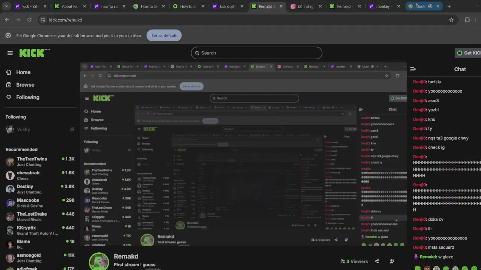
Task: Click the '3 Viewers' count
Action: click(354, 261)
